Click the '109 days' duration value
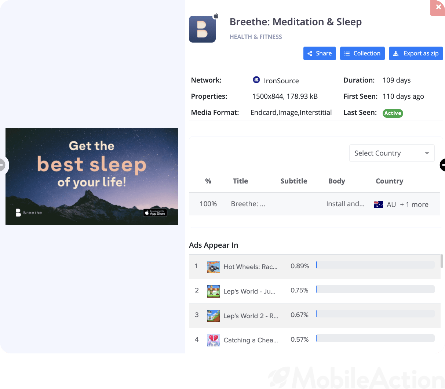The width and height of the screenshot is (445, 389). coord(397,80)
